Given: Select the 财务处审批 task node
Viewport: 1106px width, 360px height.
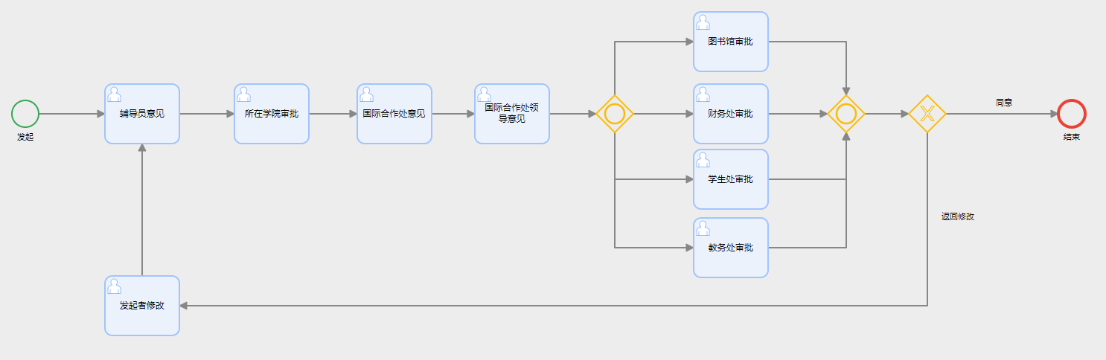Looking at the screenshot, I should 731,114.
